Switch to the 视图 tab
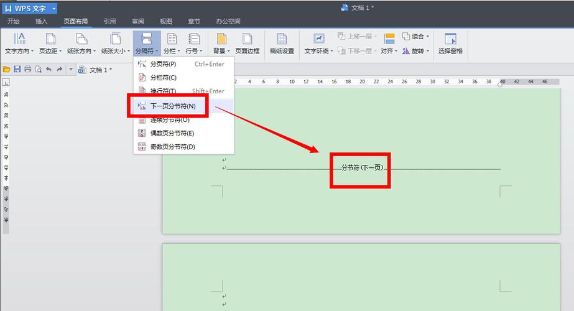Viewport: 574px width, 311px height. 166,21
